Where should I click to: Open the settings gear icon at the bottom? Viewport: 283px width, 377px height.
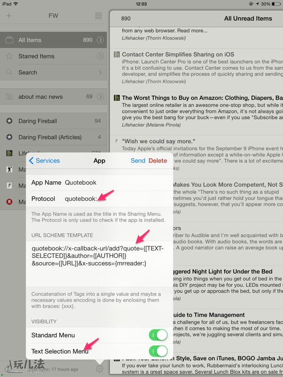coord(100,369)
